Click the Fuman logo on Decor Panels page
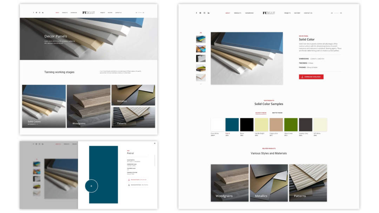 (x=88, y=13)
